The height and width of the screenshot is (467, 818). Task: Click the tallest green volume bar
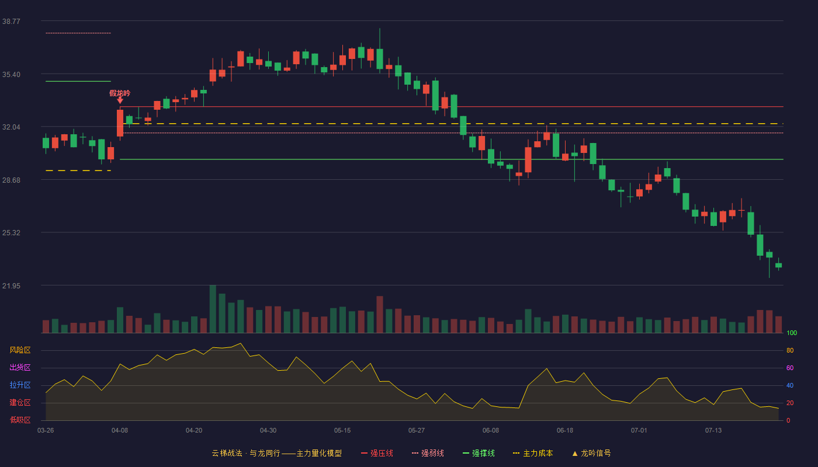(x=213, y=309)
